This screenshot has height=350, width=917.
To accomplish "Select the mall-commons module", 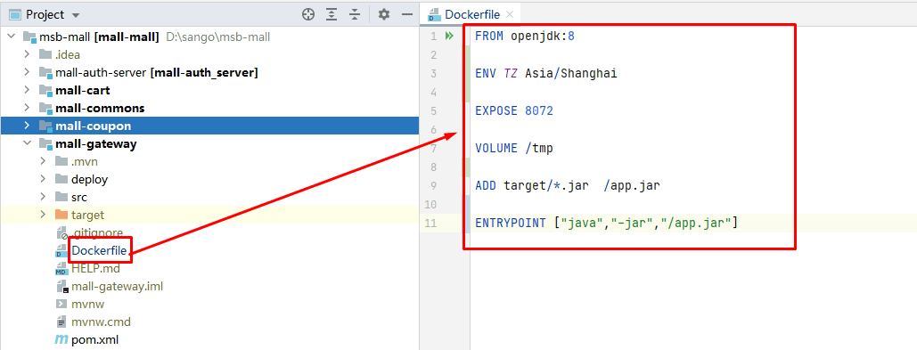I will tap(209, 108).
